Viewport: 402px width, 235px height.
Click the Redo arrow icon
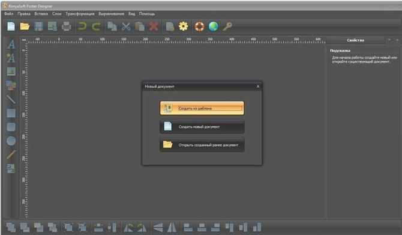point(96,26)
